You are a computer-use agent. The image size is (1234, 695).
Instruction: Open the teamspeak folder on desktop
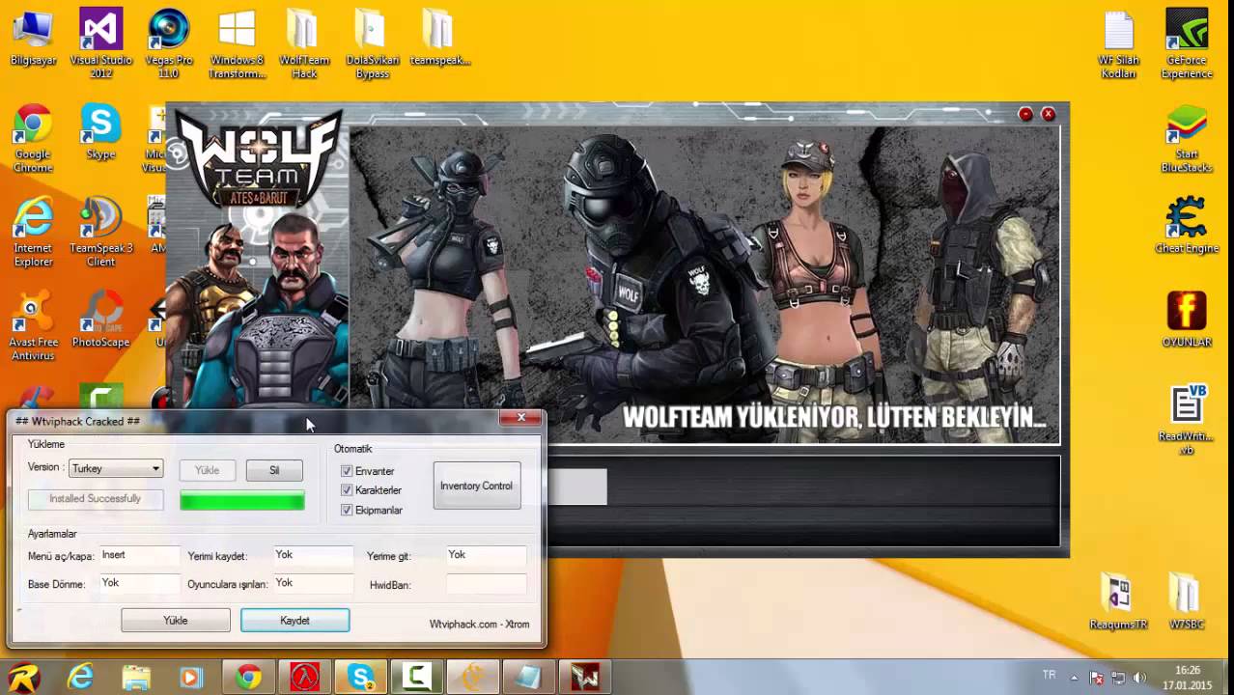coord(439,39)
